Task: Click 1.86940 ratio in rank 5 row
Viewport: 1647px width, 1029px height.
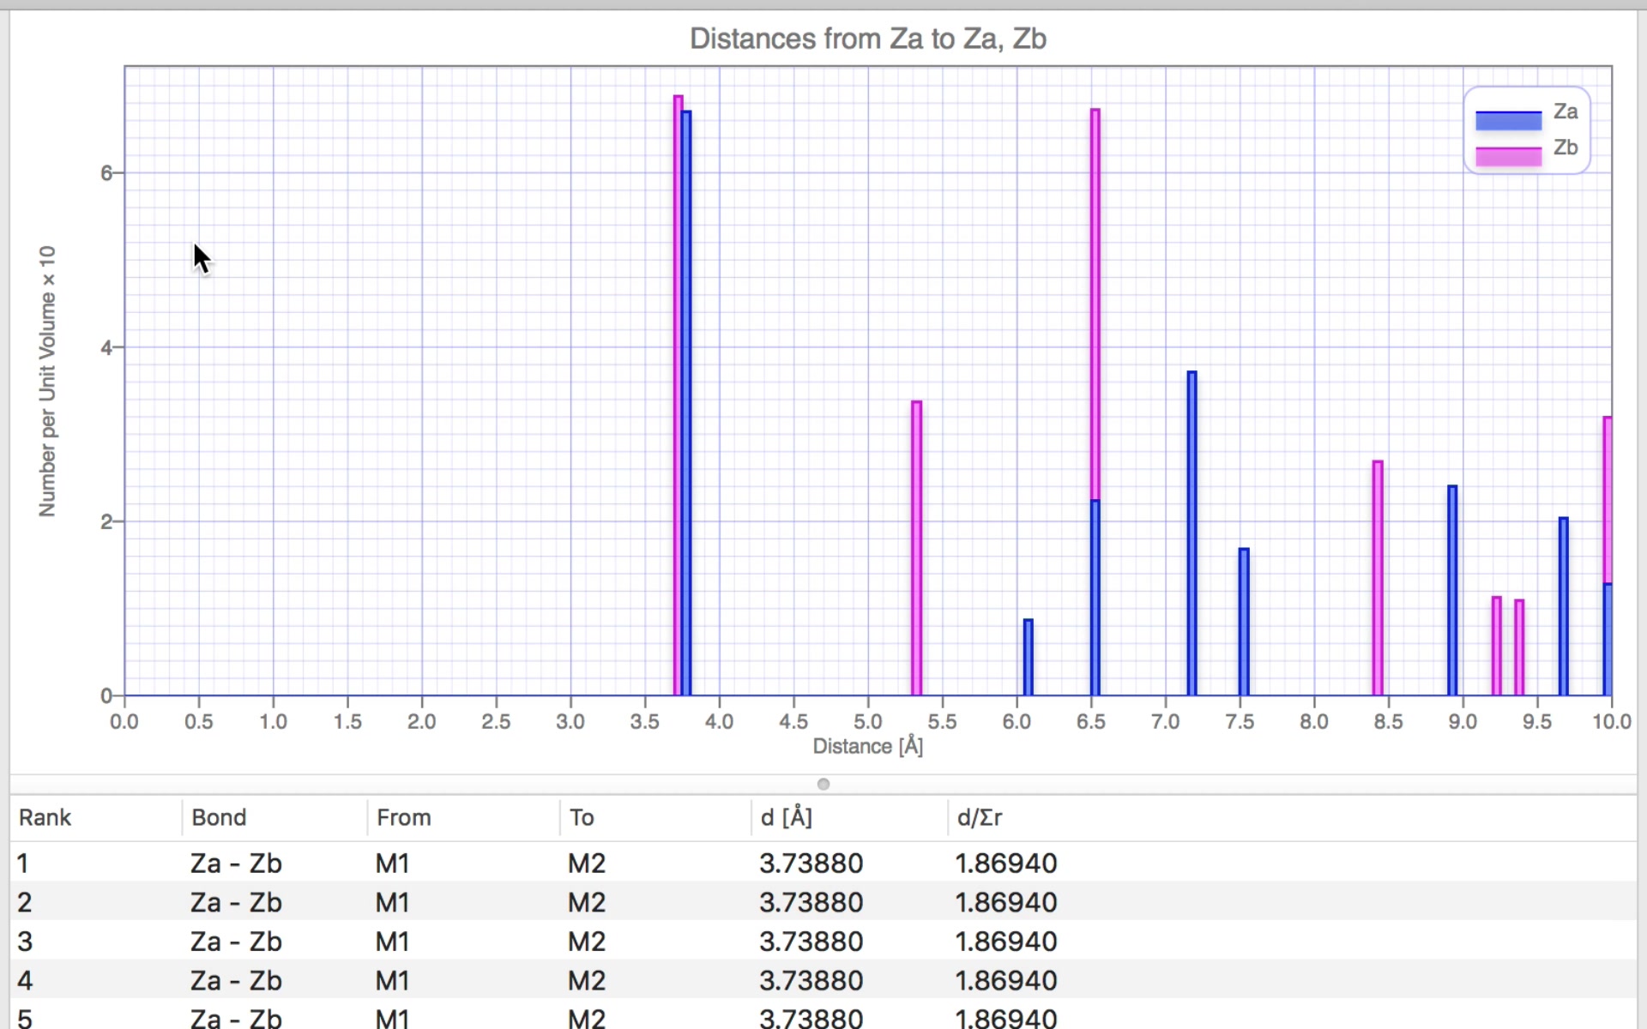Action: tap(1006, 1019)
